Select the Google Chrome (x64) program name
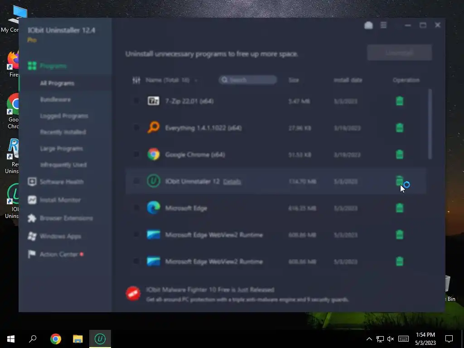 [195, 155]
